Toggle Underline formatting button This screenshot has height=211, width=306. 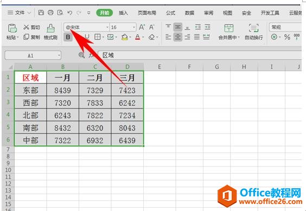click(x=87, y=37)
